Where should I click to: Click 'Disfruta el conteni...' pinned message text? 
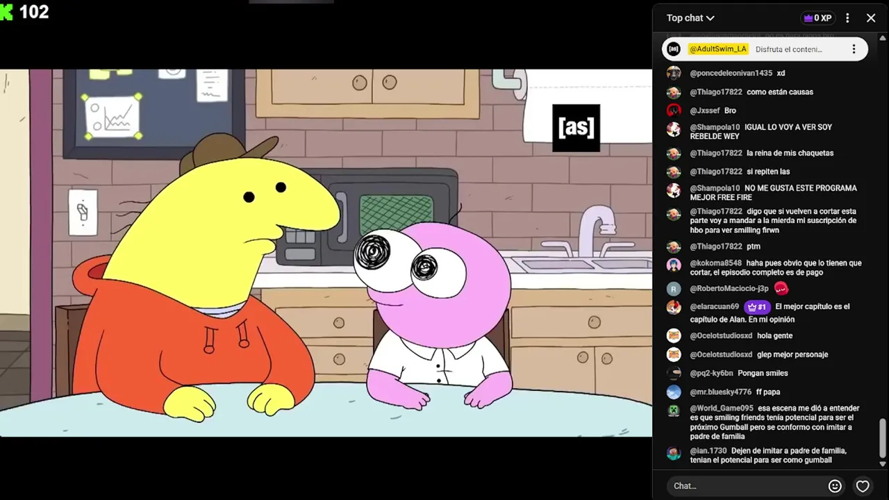coord(789,49)
